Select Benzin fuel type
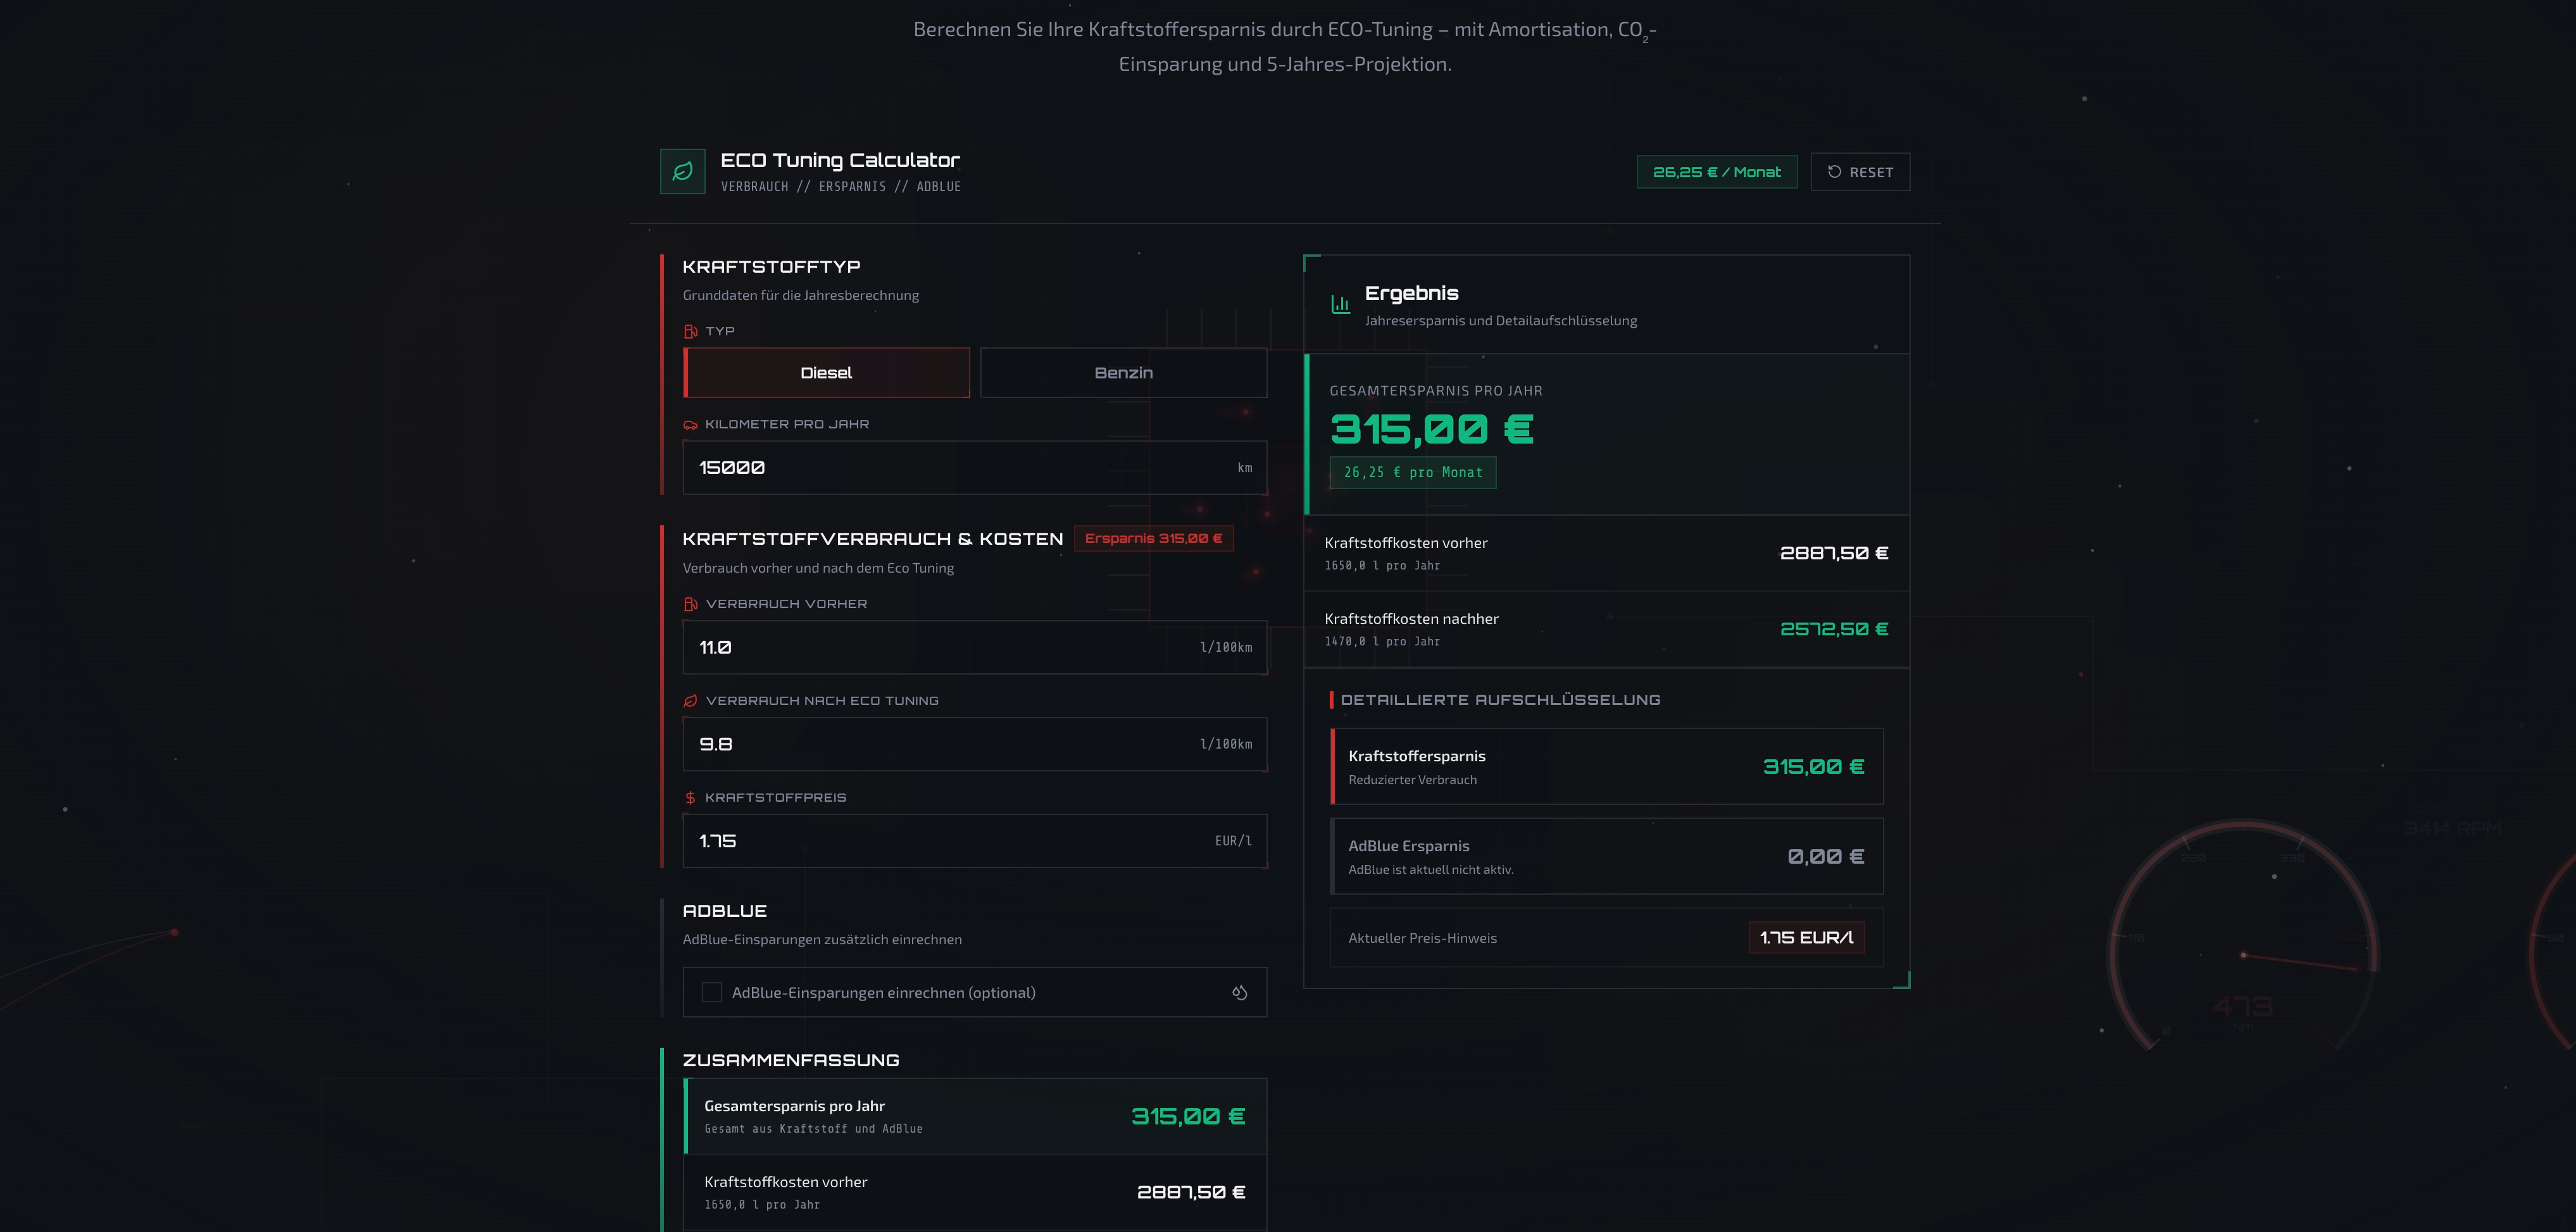The image size is (2576, 1232). pos(1124,372)
